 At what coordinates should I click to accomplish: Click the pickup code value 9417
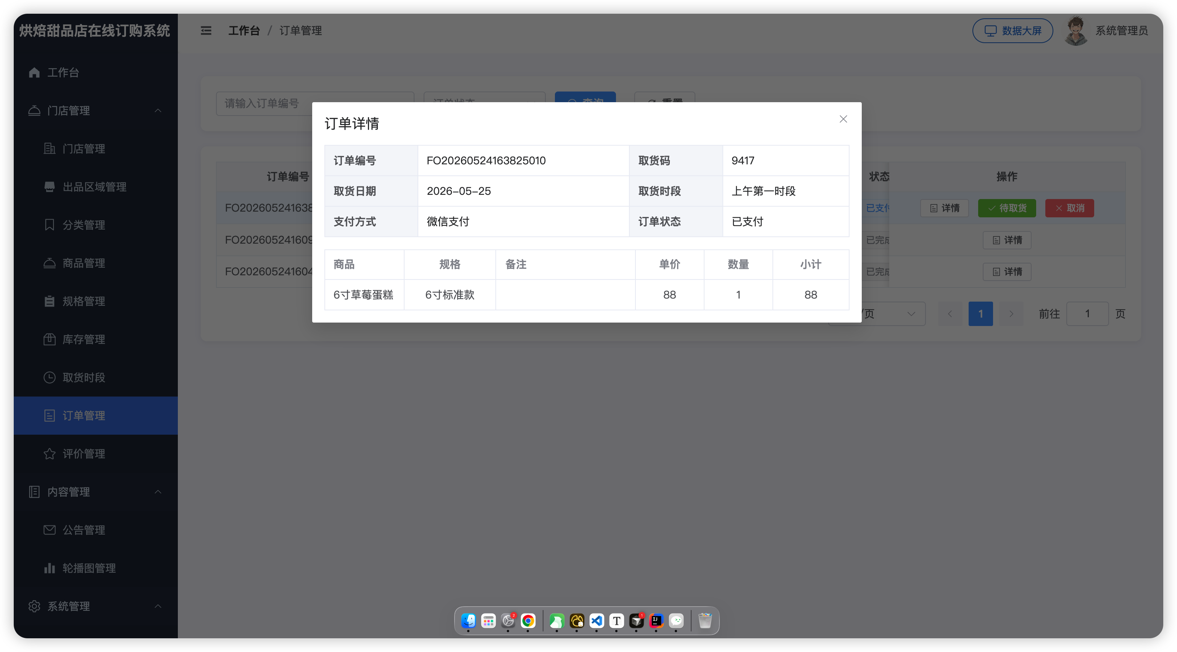743,160
